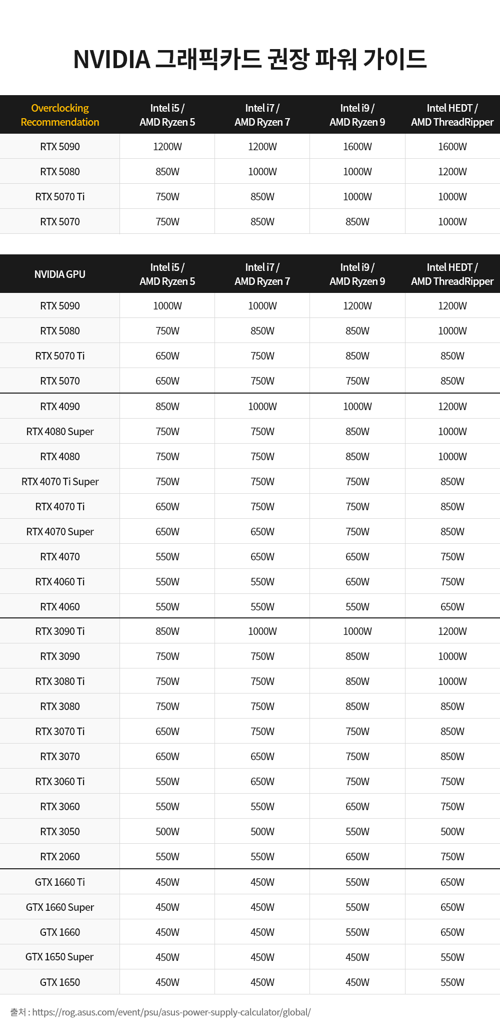Select the RTX 5070 Ti row in overclocking table
The width and height of the screenshot is (500, 1028).
(x=250, y=196)
